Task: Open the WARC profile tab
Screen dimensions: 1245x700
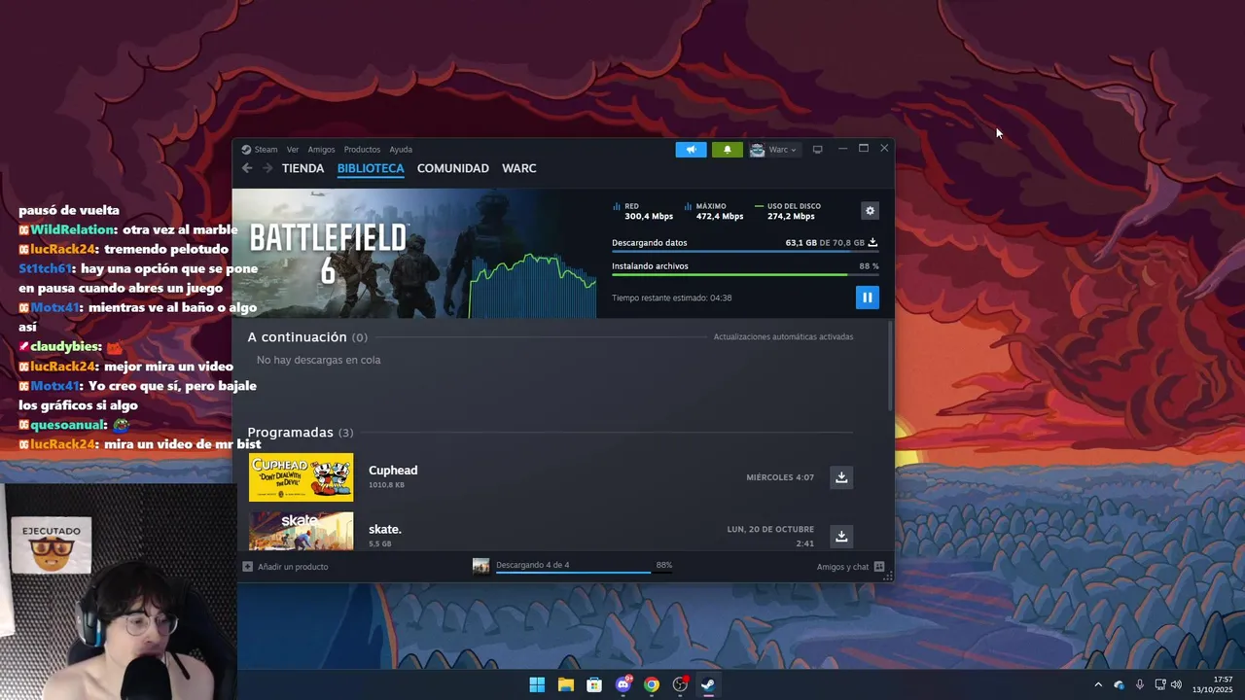Action: [x=519, y=168]
